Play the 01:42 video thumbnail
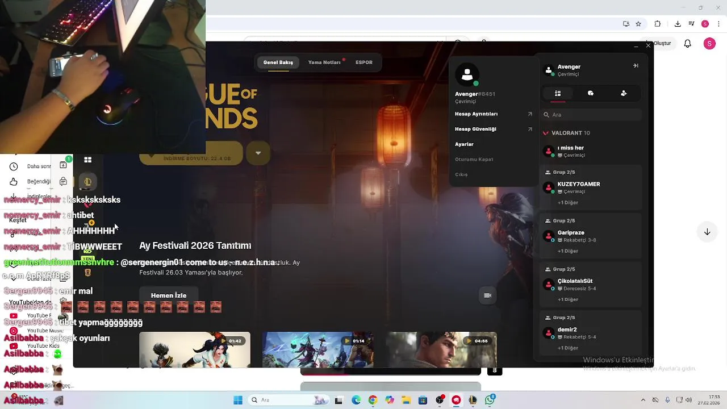The width and height of the screenshot is (727, 409). pos(195,349)
